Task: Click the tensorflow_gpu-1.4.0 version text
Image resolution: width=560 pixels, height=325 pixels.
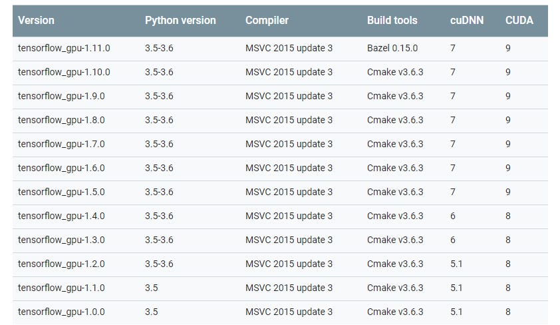Action: pyautogui.click(x=61, y=216)
